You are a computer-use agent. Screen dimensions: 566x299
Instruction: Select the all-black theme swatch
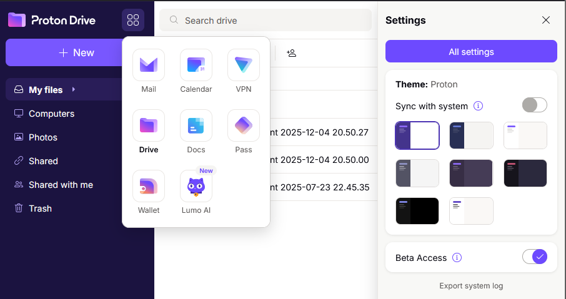417,211
